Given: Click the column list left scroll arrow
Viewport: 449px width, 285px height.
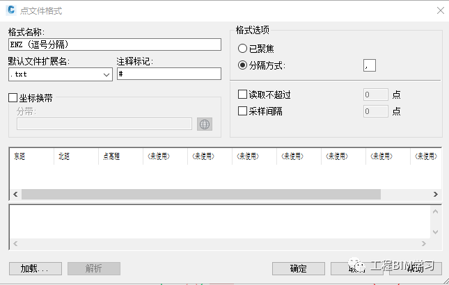Looking at the screenshot, I should (x=15, y=195).
